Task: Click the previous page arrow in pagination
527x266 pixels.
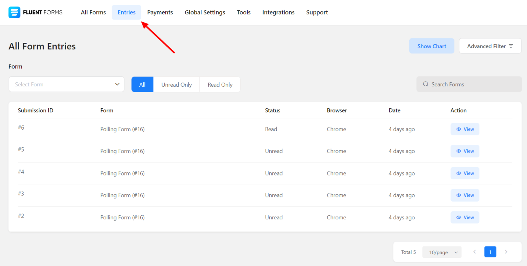Action: click(x=475, y=252)
